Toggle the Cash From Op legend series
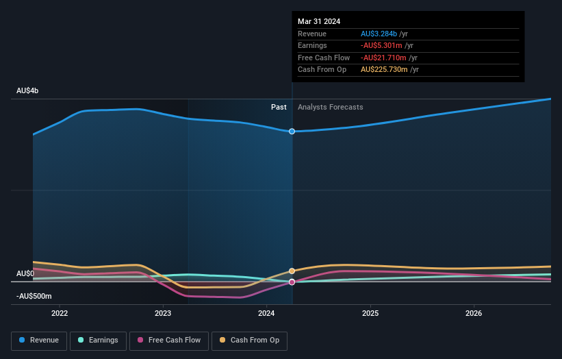The height and width of the screenshot is (359, 562). (249, 341)
